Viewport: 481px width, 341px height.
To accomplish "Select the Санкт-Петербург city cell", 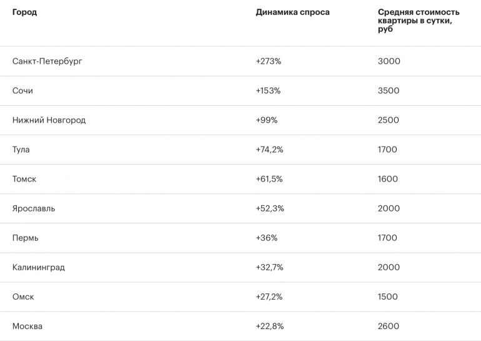I will [x=47, y=61].
